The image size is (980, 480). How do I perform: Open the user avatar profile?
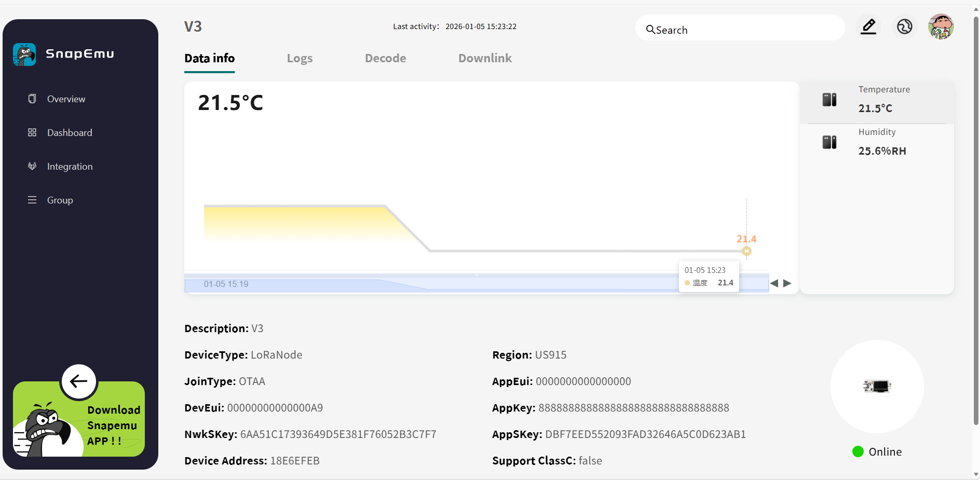pyautogui.click(x=941, y=26)
